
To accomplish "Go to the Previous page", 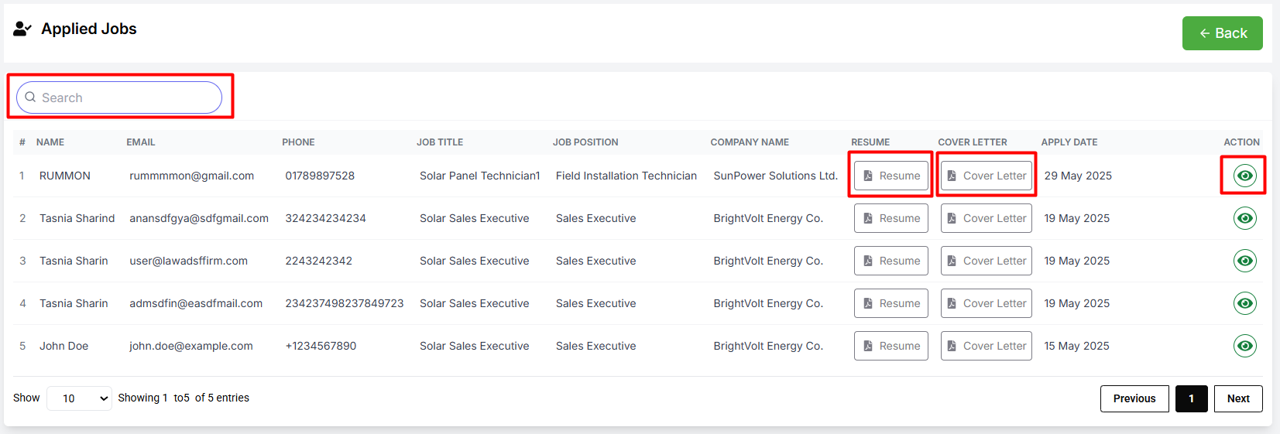I will click(x=1134, y=398).
